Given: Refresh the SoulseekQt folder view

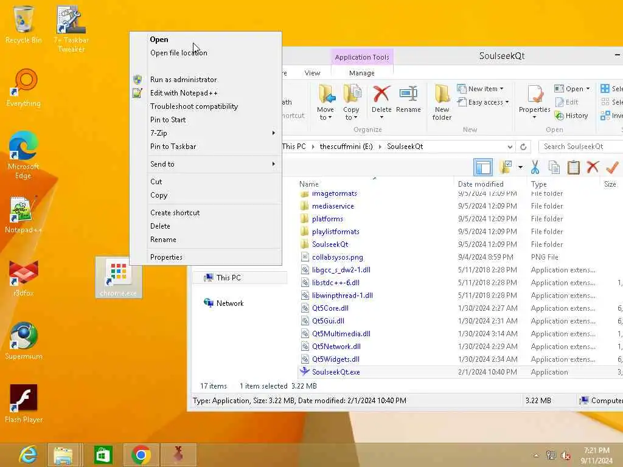Looking at the screenshot, I should pyautogui.click(x=523, y=147).
